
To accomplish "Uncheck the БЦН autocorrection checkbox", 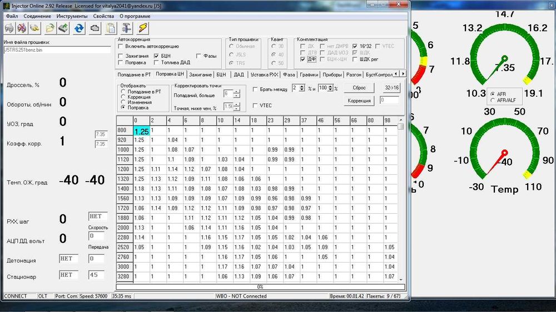I will coord(156,56).
